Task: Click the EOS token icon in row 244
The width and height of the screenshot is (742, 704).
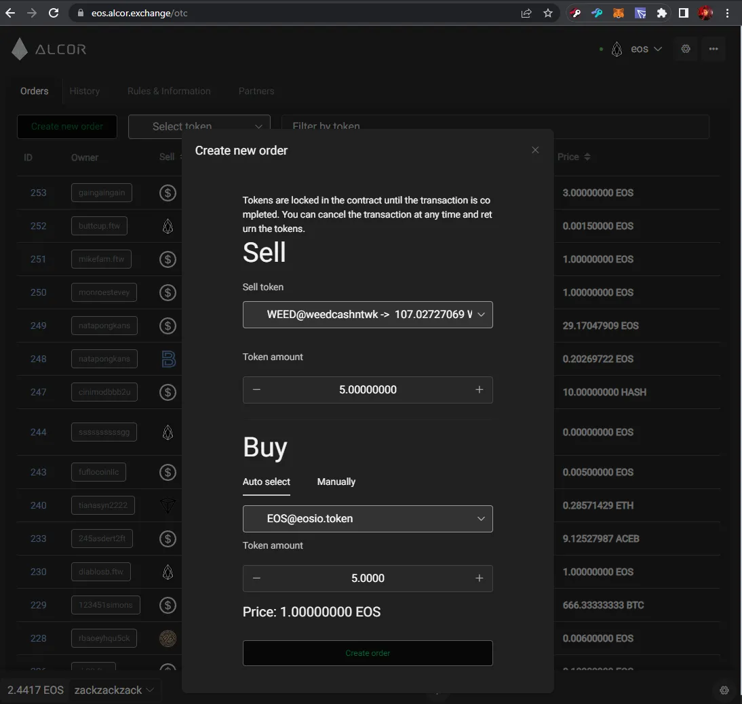Action: point(168,432)
